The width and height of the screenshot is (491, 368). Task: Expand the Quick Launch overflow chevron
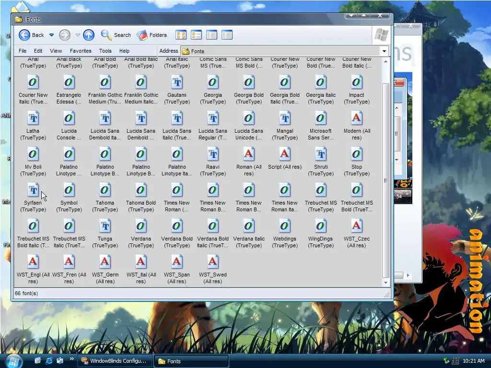coord(72,359)
